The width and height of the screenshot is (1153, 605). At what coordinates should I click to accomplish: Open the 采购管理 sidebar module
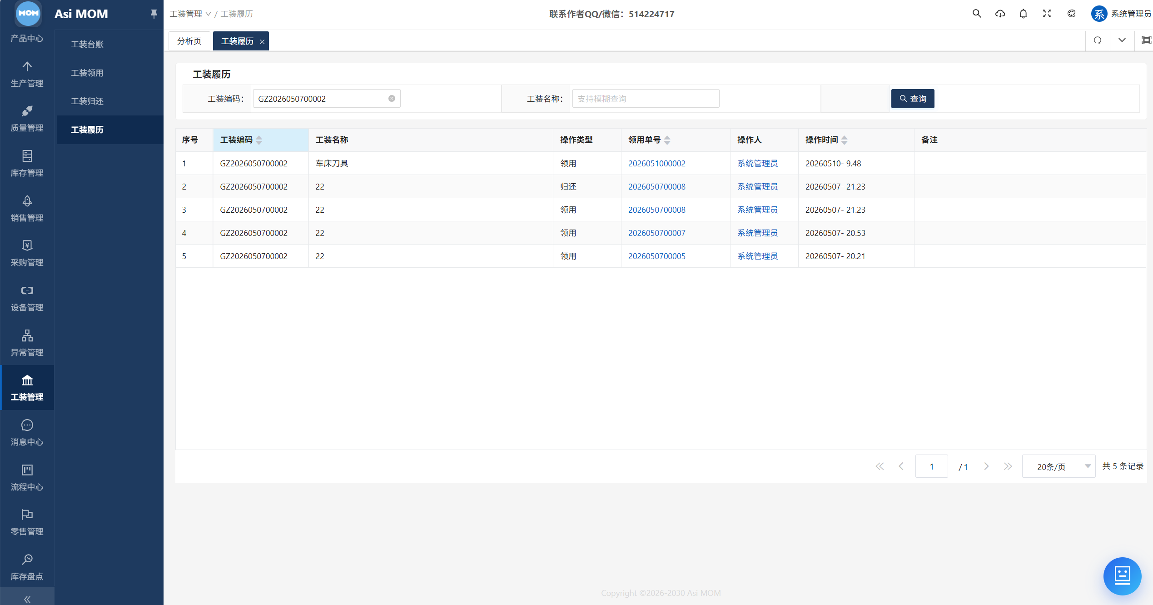tap(27, 254)
